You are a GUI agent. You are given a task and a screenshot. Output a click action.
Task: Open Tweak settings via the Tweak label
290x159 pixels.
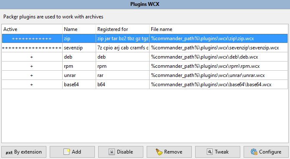click(x=221, y=152)
